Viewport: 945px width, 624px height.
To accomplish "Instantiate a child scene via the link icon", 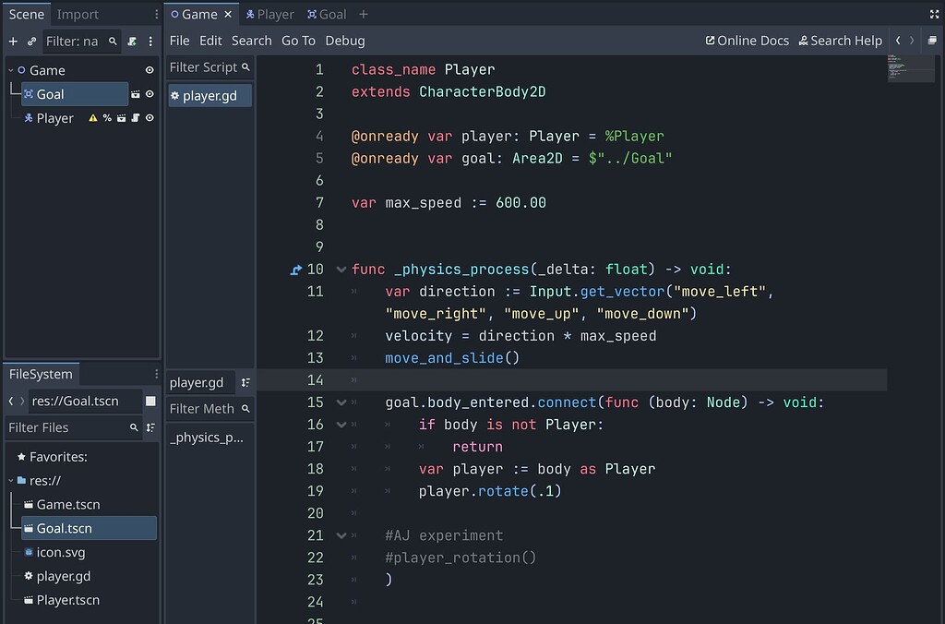I will click(x=31, y=41).
